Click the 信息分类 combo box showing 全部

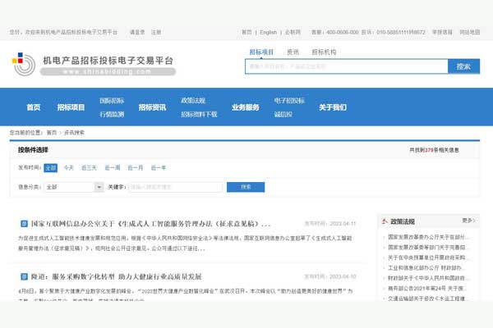pyautogui.click(x=74, y=187)
